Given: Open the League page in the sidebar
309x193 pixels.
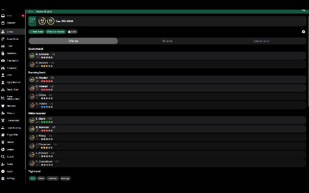Looking at the screenshot, I should pyautogui.click(x=10, y=149).
